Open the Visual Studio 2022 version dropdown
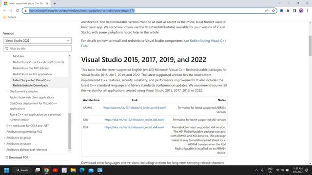 tap(37, 41)
